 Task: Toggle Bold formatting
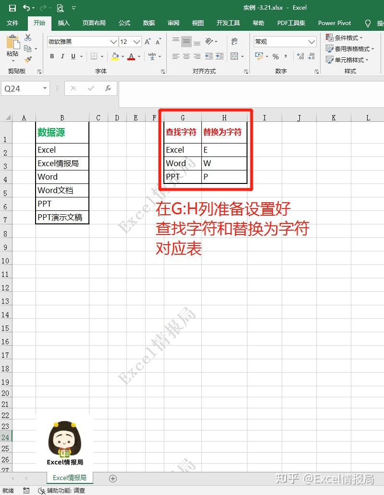click(x=52, y=56)
